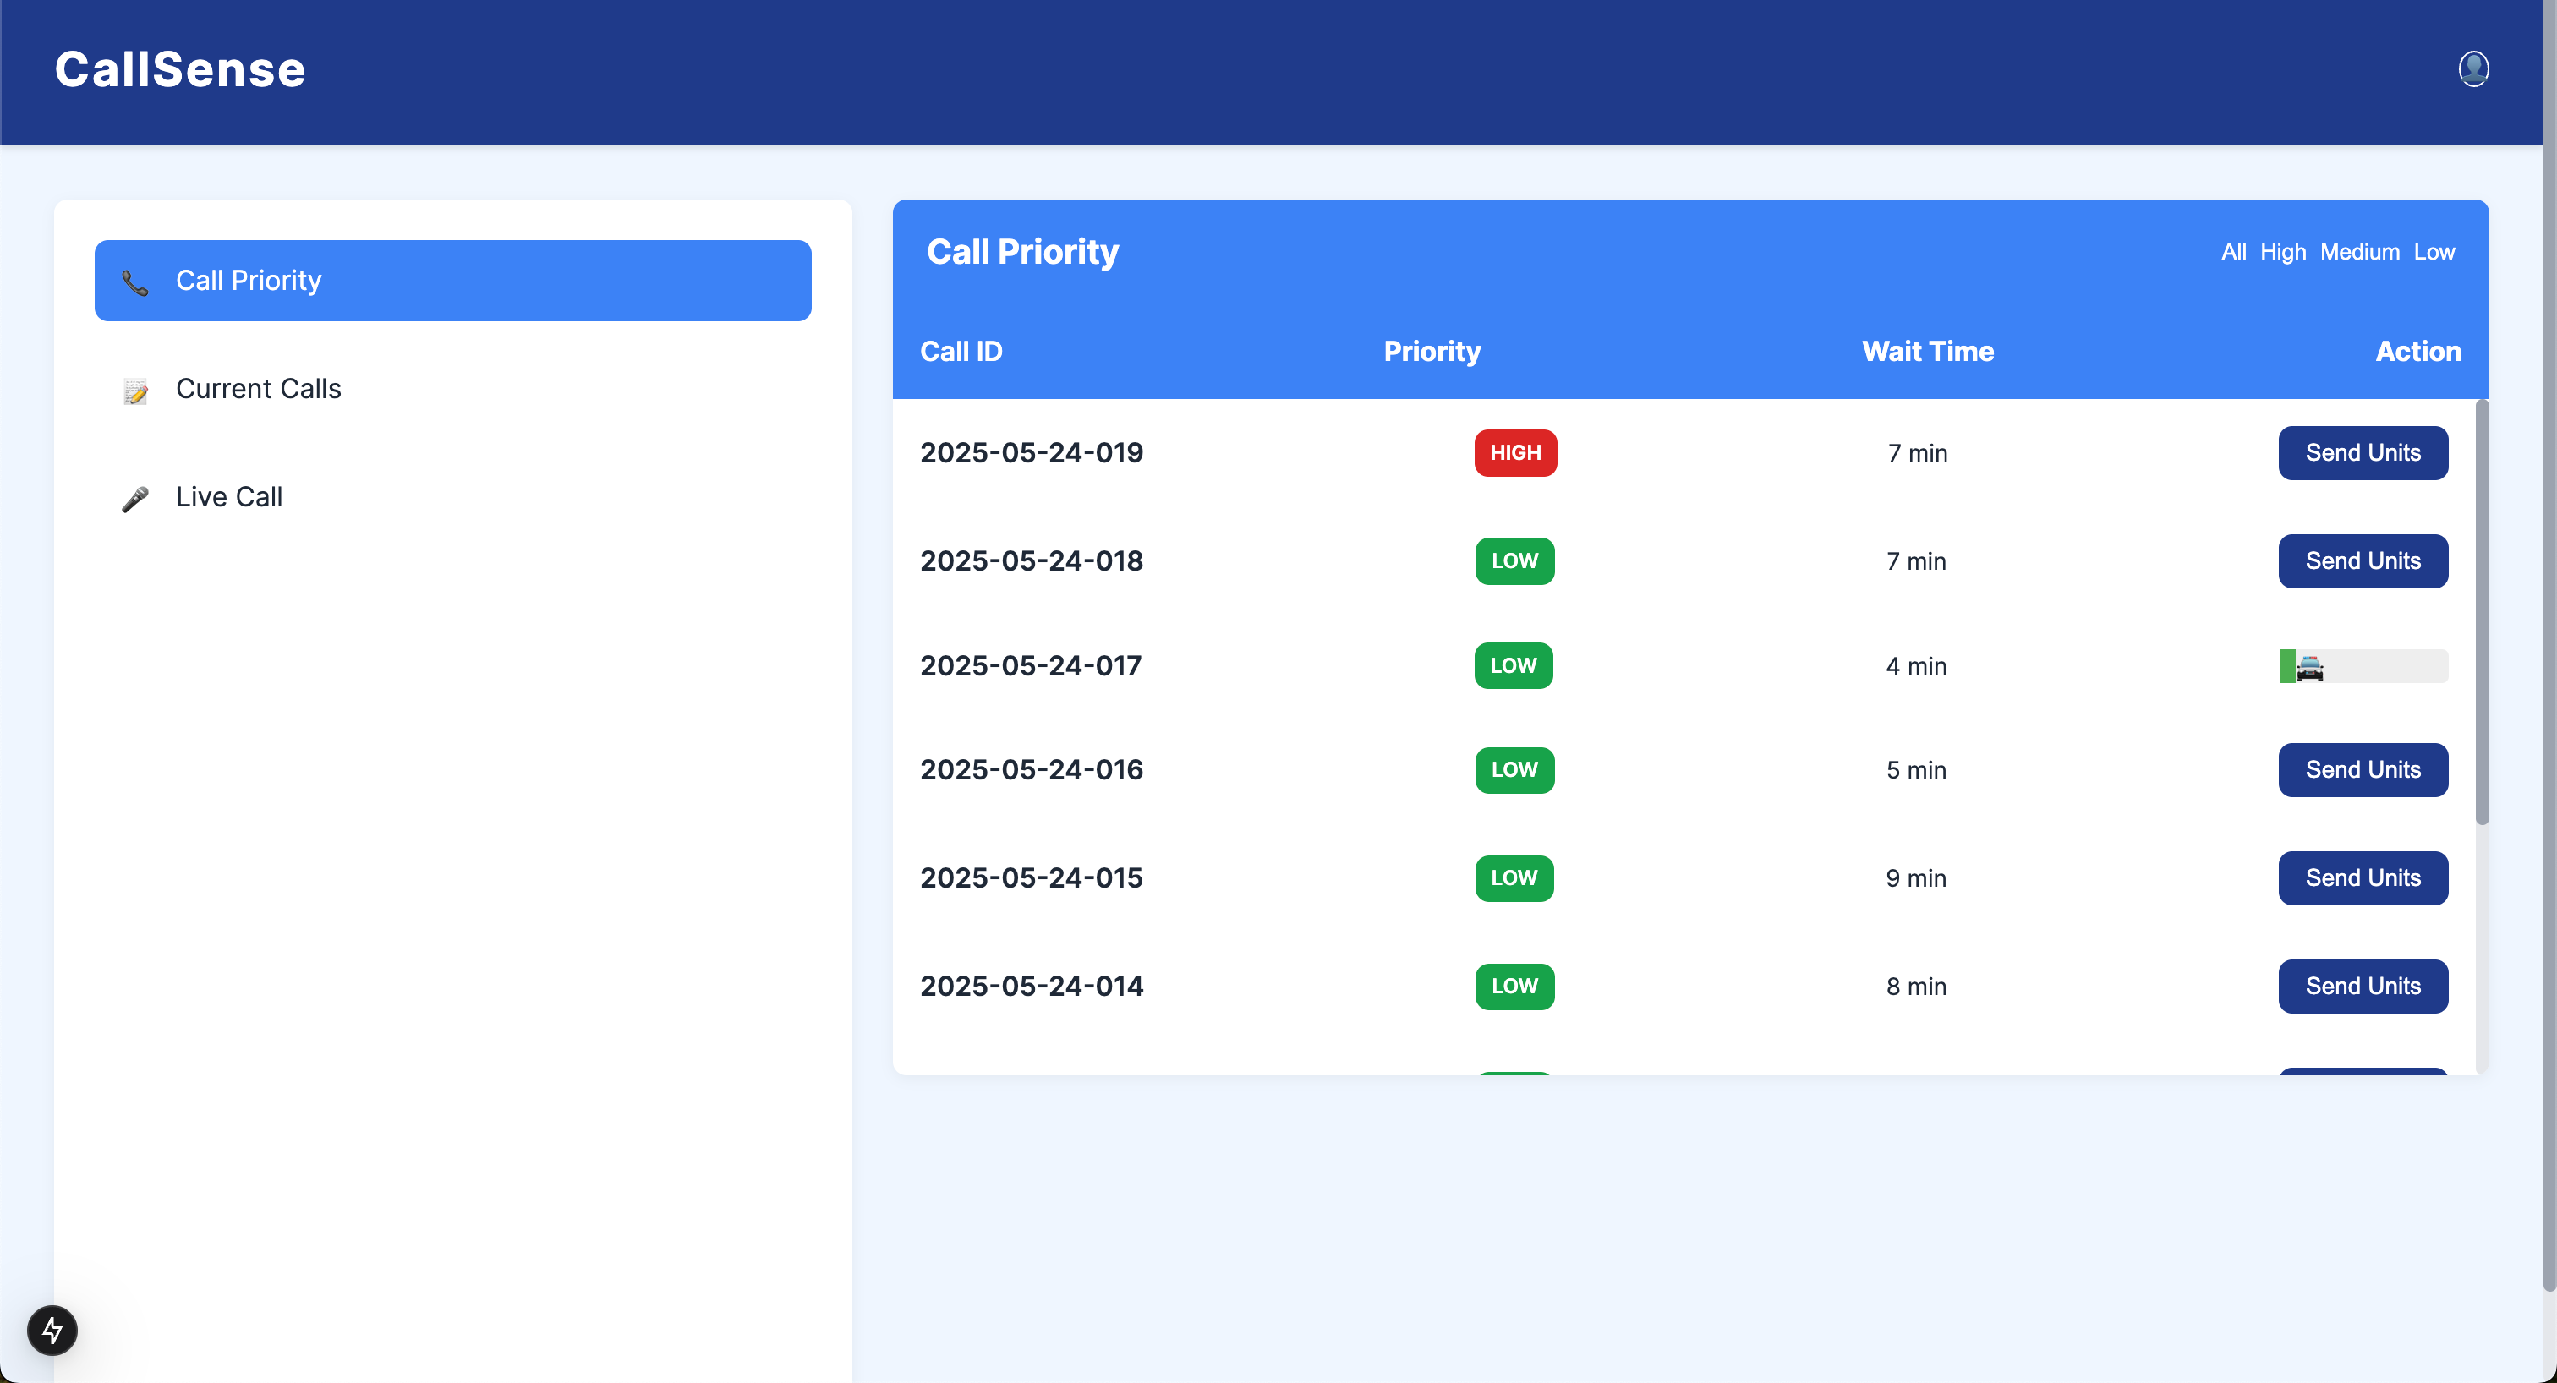The width and height of the screenshot is (2557, 1383).
Task: Filter calls by High priority
Action: pyautogui.click(x=2282, y=252)
